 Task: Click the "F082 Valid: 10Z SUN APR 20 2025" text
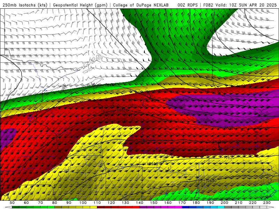240,5
